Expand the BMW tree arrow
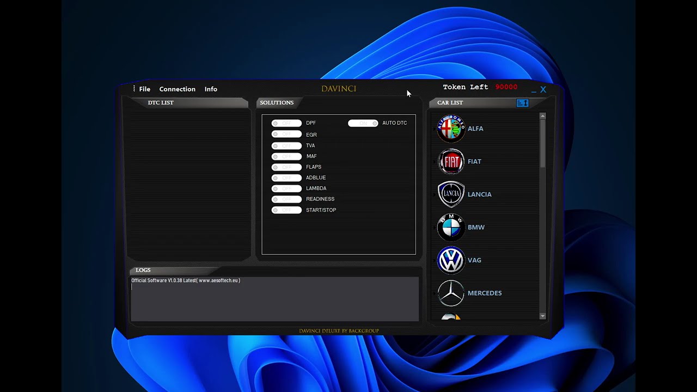Viewport: 697px width, 392px height. pos(435,228)
